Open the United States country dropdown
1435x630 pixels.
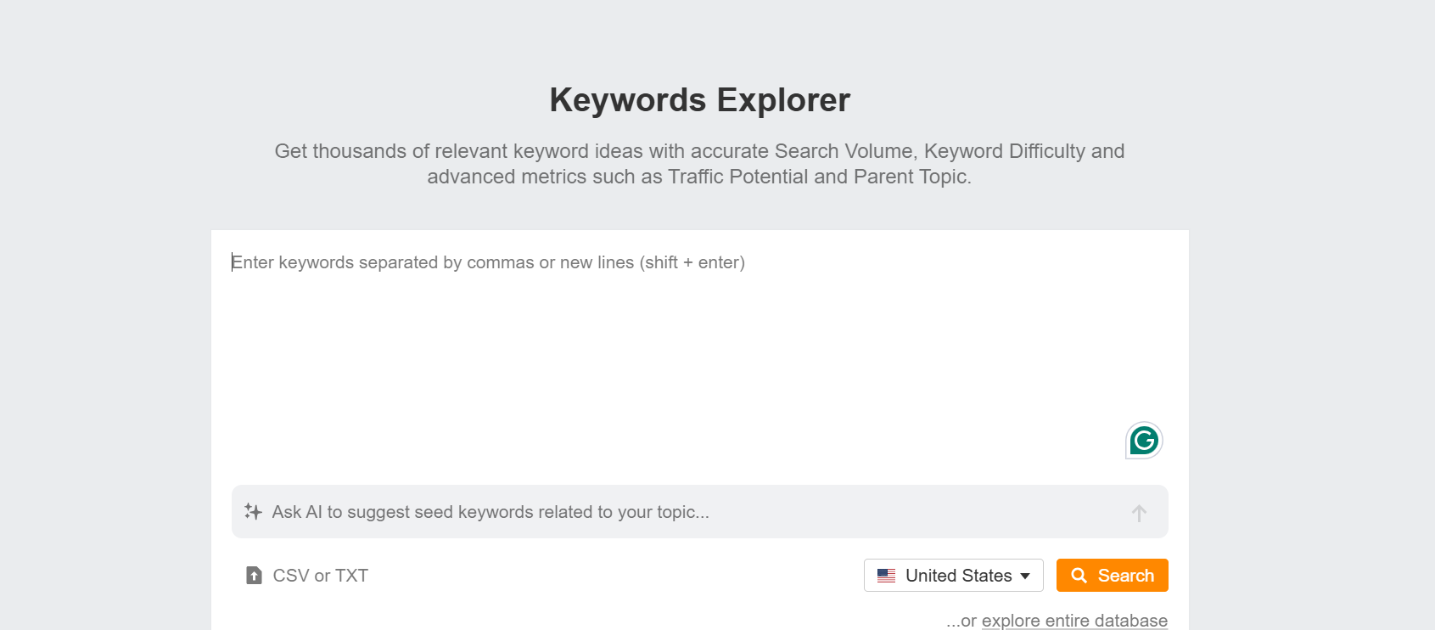point(953,576)
